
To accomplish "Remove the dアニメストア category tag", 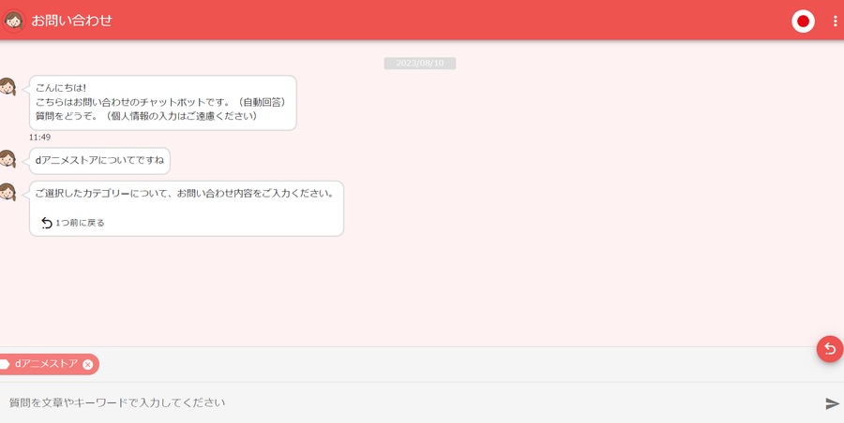I will [x=88, y=364].
